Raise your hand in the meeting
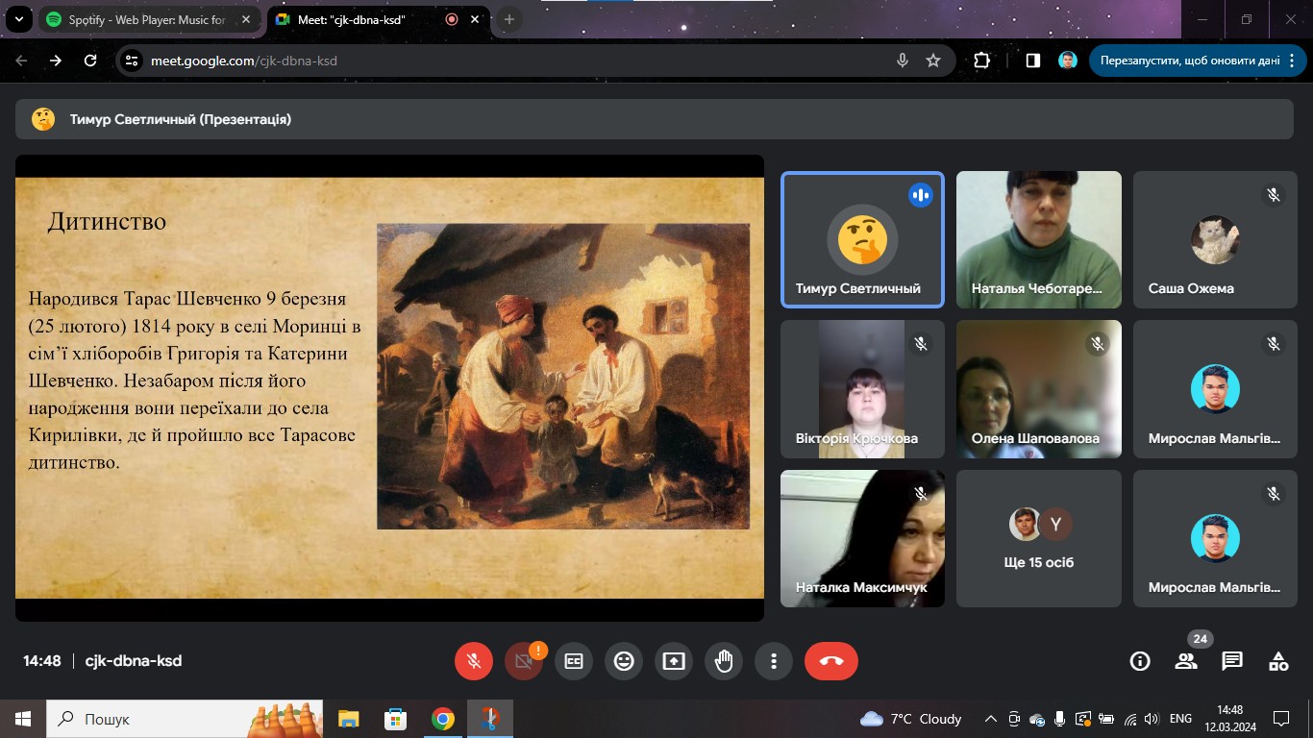Screen dimensions: 1313x738 (724, 661)
